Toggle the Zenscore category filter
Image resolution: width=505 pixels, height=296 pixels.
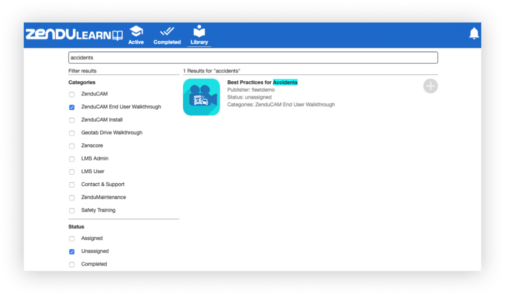(x=72, y=146)
